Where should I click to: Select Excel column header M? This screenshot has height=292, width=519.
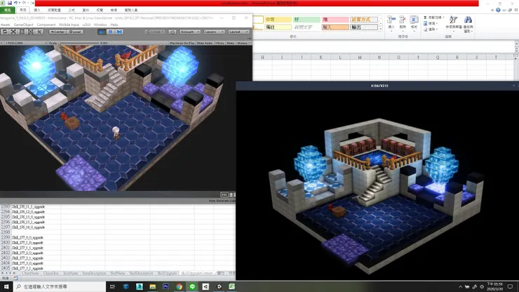[360, 58]
